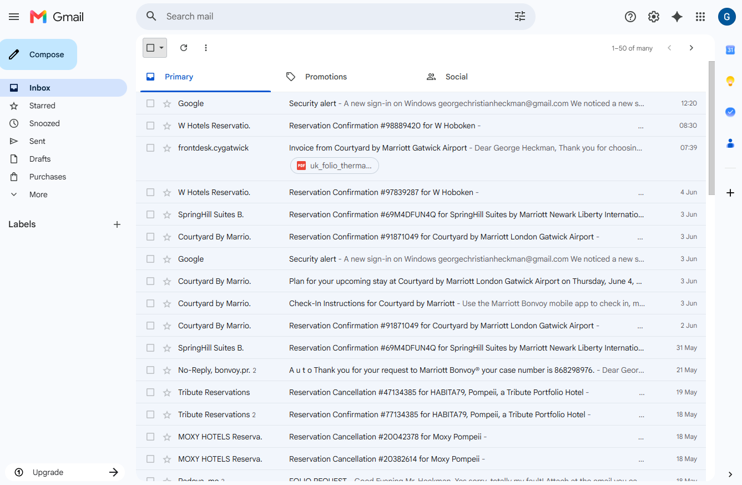Select the W Hoboken #98889420 email checkbox
This screenshot has height=485, width=742.
(150, 126)
